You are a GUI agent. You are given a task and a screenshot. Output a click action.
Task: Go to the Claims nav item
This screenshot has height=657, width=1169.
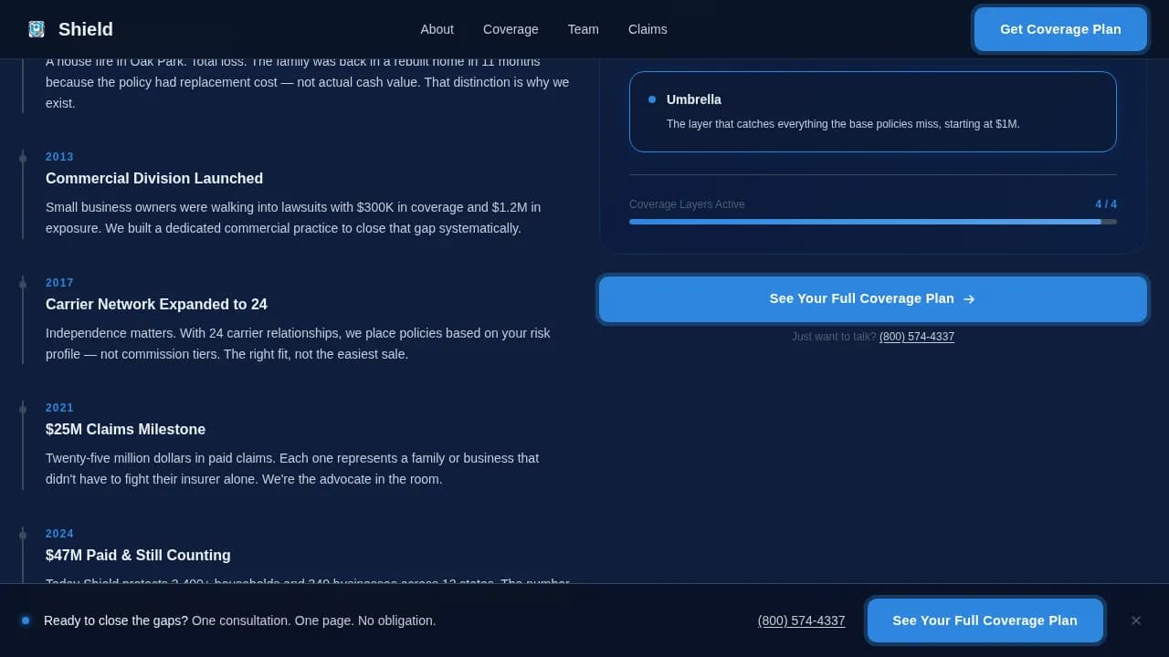(x=648, y=29)
